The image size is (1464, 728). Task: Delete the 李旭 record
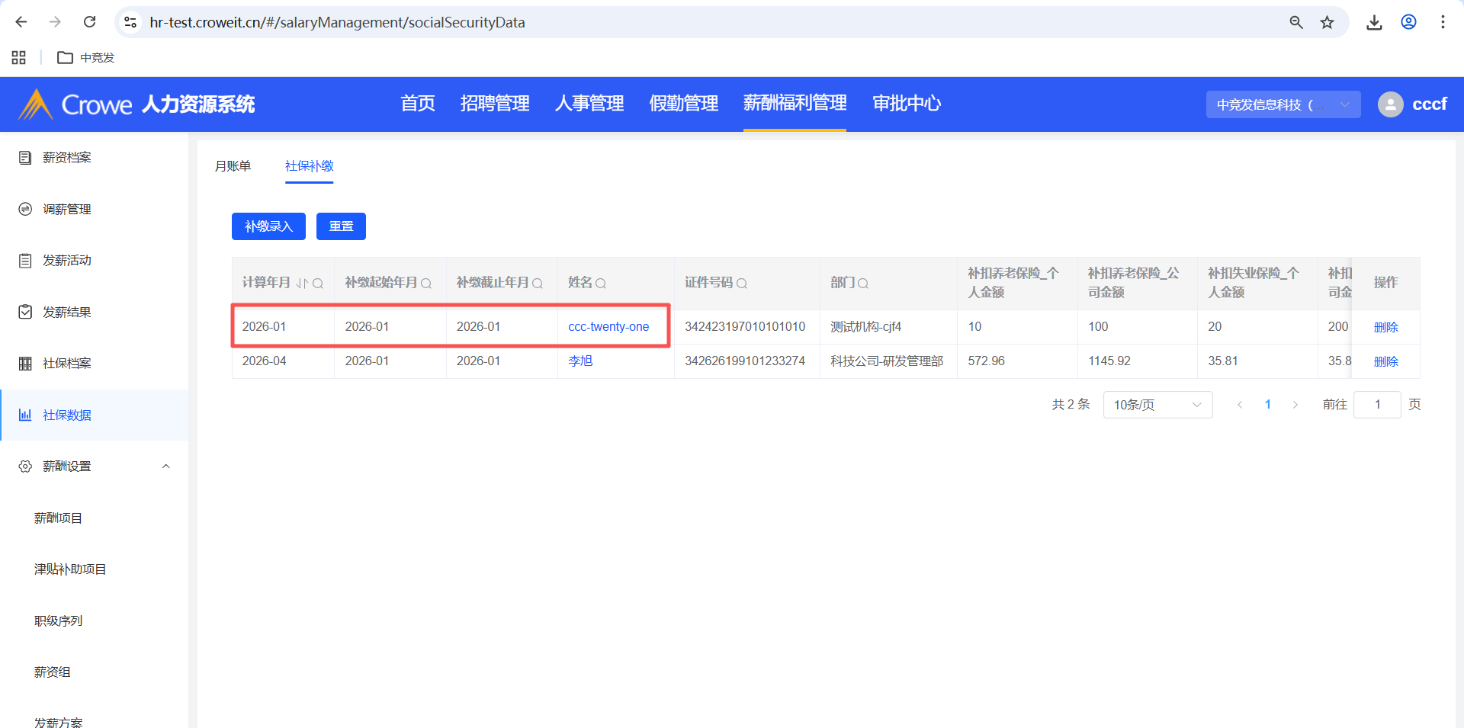tap(1385, 361)
